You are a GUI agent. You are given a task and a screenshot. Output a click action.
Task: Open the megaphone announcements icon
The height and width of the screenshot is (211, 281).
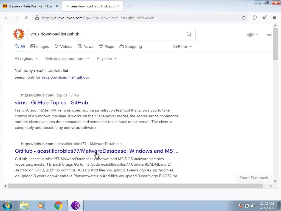(x=250, y=35)
